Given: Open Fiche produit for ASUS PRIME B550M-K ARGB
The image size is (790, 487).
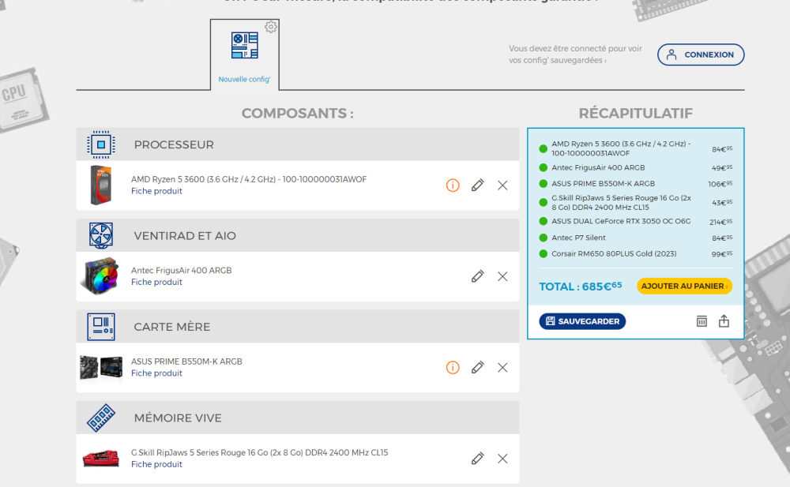Looking at the screenshot, I should [156, 373].
